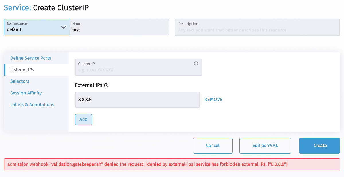The height and width of the screenshot is (177, 344).
Task: Click the 8.8.8.8 external IP field
Action: click(x=137, y=100)
